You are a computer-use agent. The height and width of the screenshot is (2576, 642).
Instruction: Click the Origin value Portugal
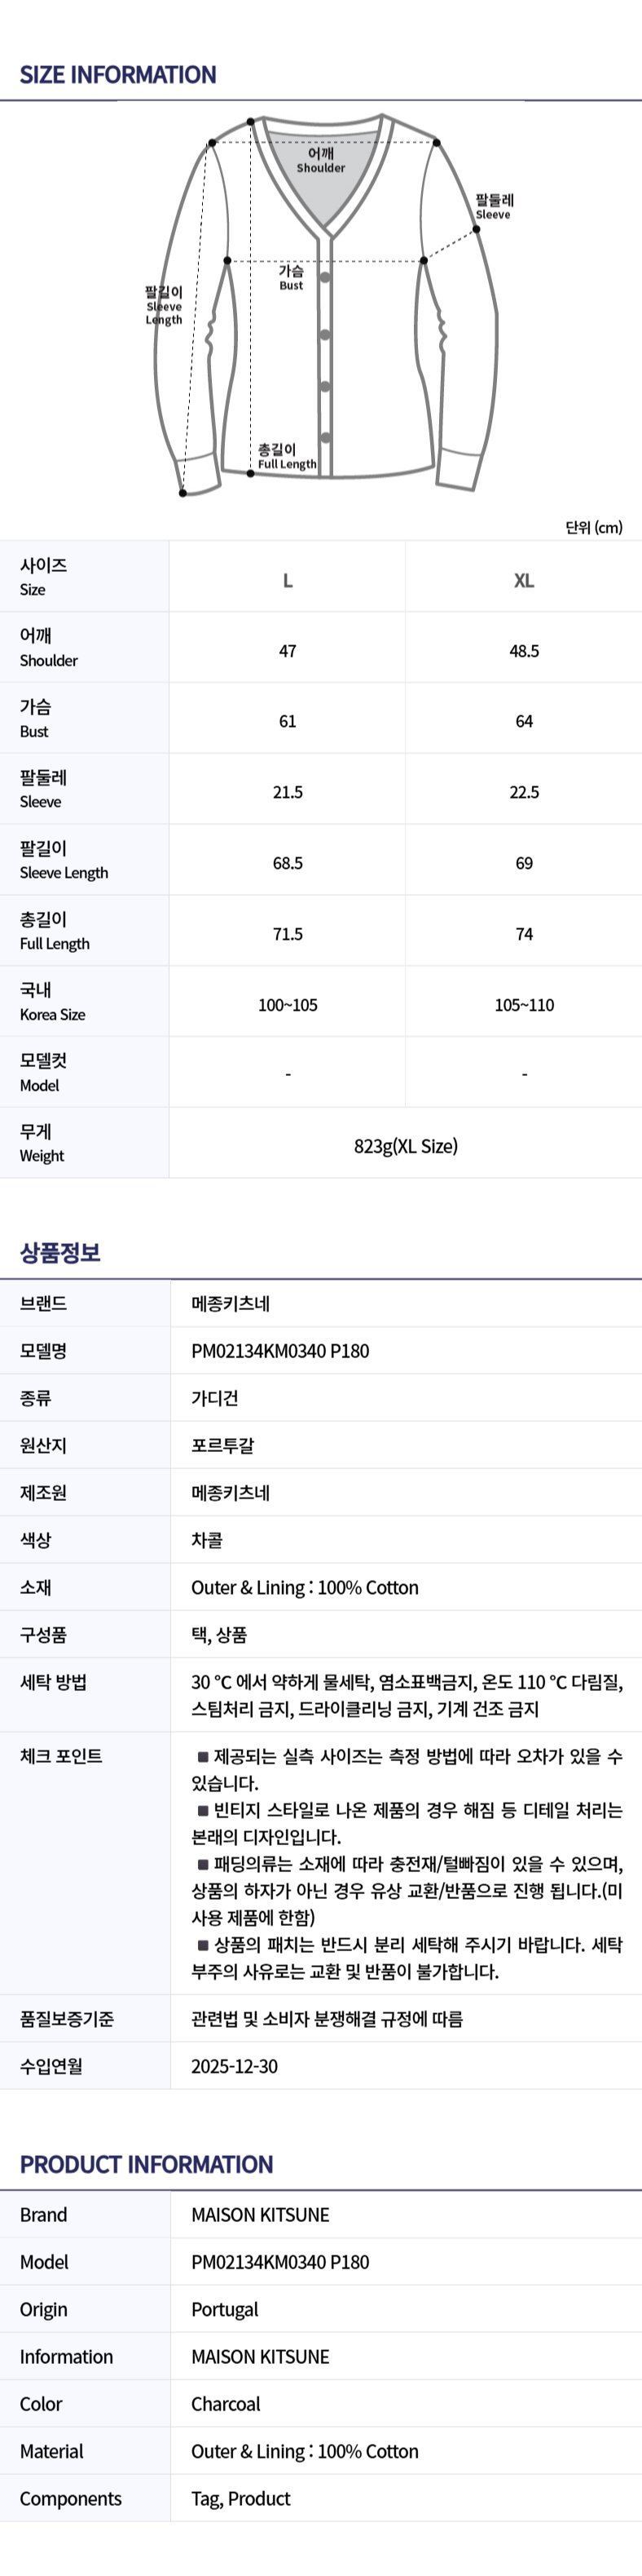click(x=225, y=2310)
